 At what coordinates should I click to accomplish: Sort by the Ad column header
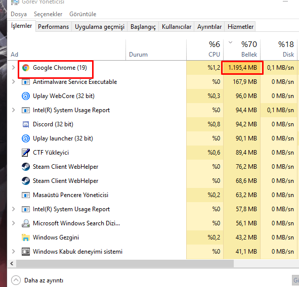point(67,50)
